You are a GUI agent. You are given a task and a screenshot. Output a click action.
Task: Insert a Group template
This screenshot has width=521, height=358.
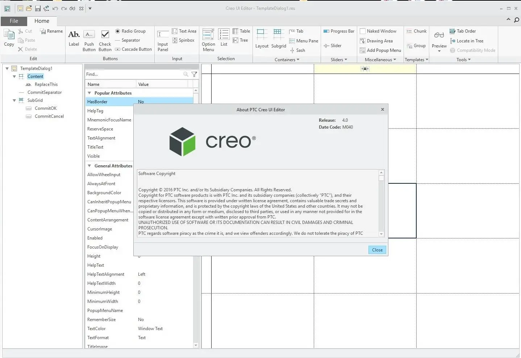416,46
